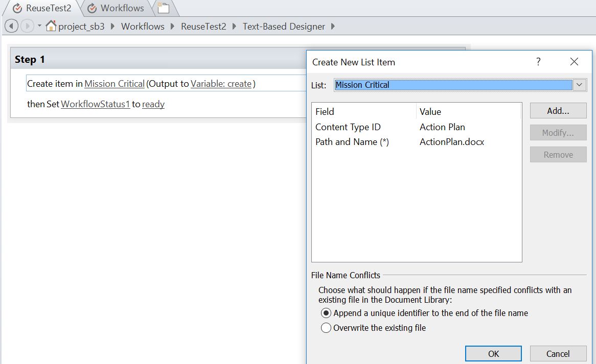Expand the arrow after project_sb3 breadcrumb
The height and width of the screenshot is (364, 596).
point(112,26)
